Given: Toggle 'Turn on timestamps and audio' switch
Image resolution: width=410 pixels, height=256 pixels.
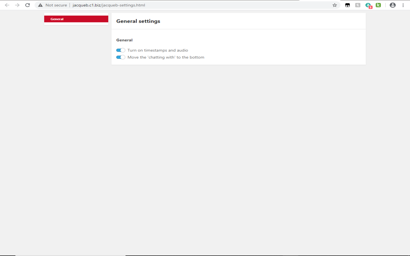Looking at the screenshot, I should pyautogui.click(x=121, y=50).
